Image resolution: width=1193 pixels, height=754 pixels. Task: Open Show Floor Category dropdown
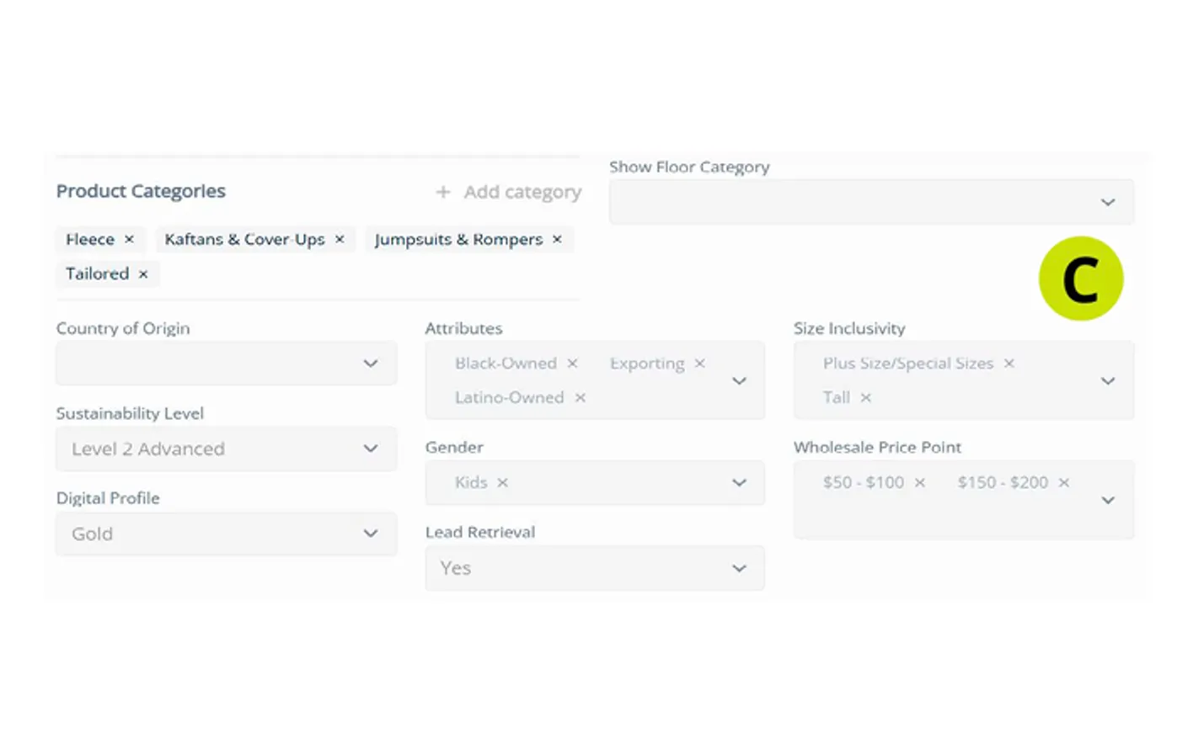[871, 202]
